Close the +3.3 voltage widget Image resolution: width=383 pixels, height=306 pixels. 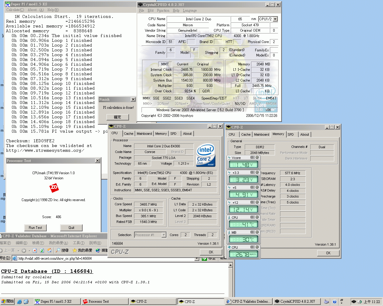(x=257, y=172)
